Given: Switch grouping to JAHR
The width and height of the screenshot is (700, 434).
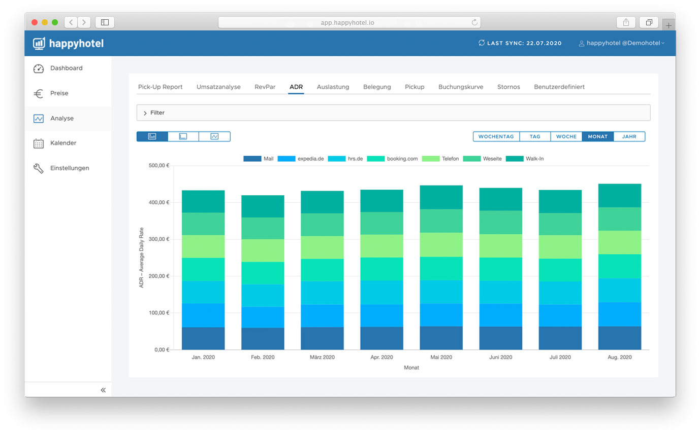Looking at the screenshot, I should 629,136.
